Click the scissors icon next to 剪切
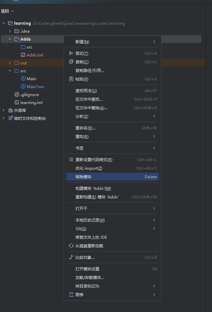212x312 pixels. click(71, 53)
